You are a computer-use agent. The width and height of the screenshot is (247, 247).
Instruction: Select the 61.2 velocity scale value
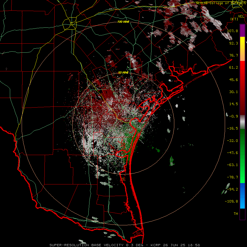(x=234, y=68)
